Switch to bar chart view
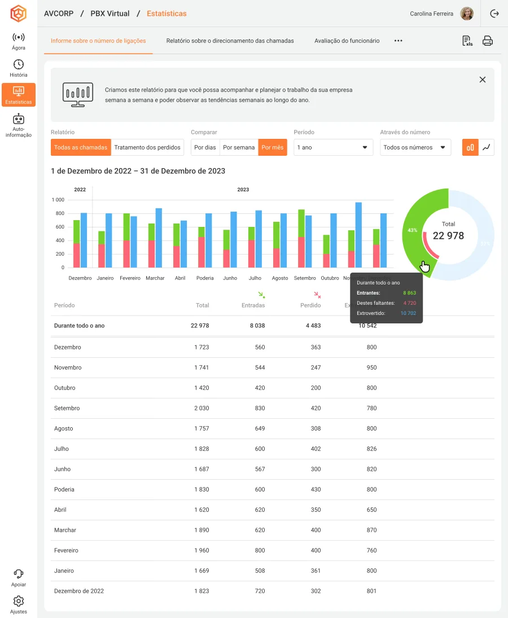 click(470, 147)
